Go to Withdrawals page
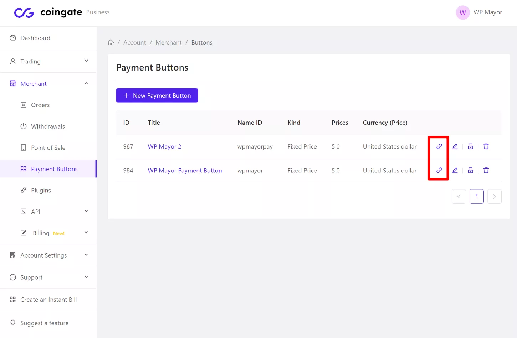 tap(48, 126)
